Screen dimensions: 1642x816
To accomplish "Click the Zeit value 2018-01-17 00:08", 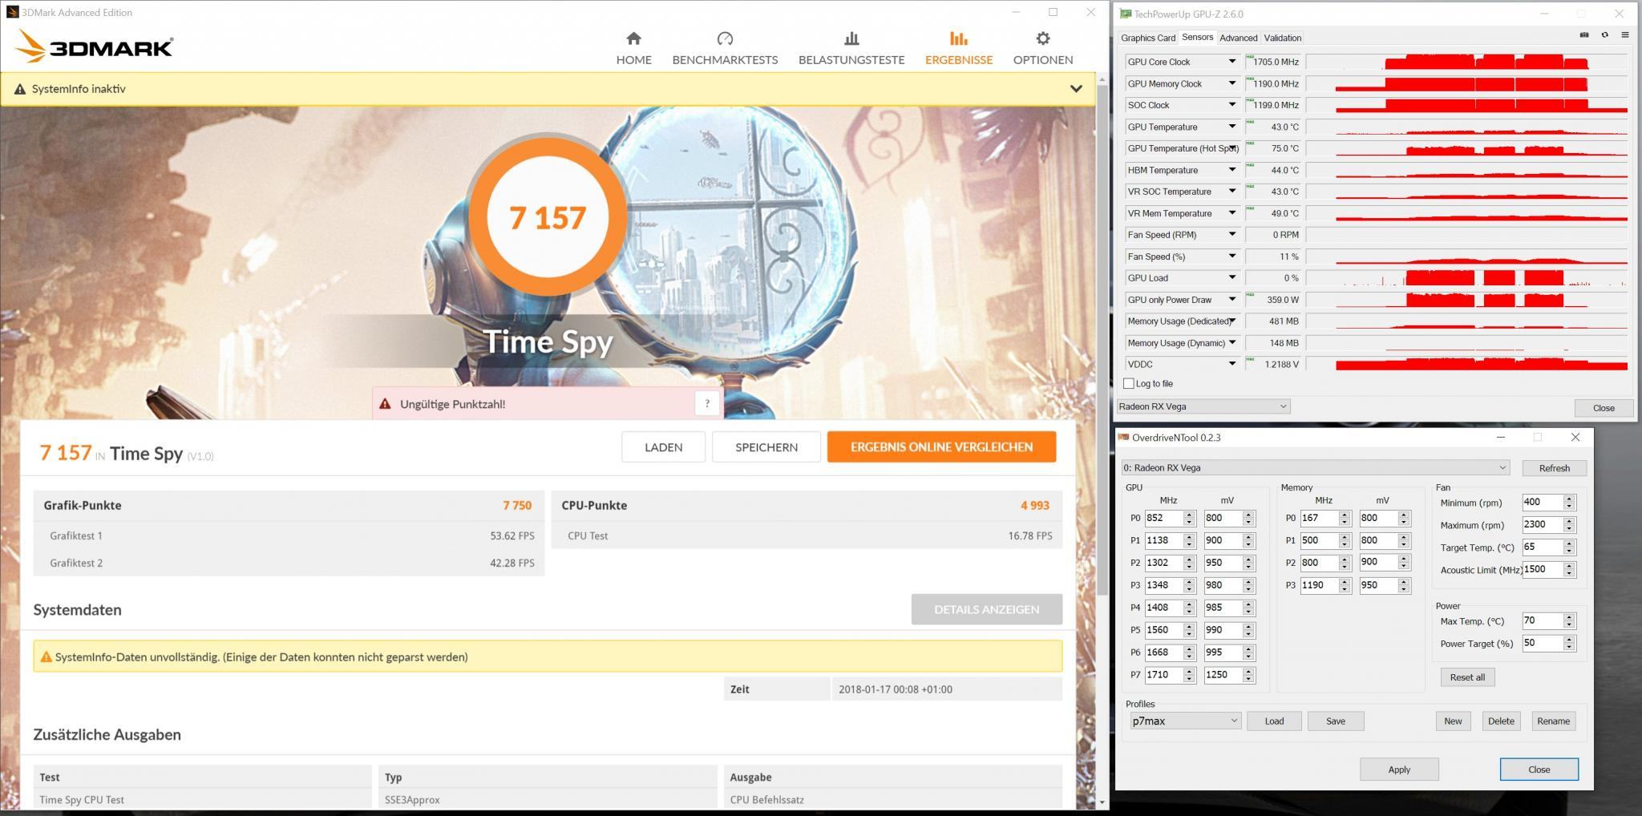I will pyautogui.click(x=896, y=689).
